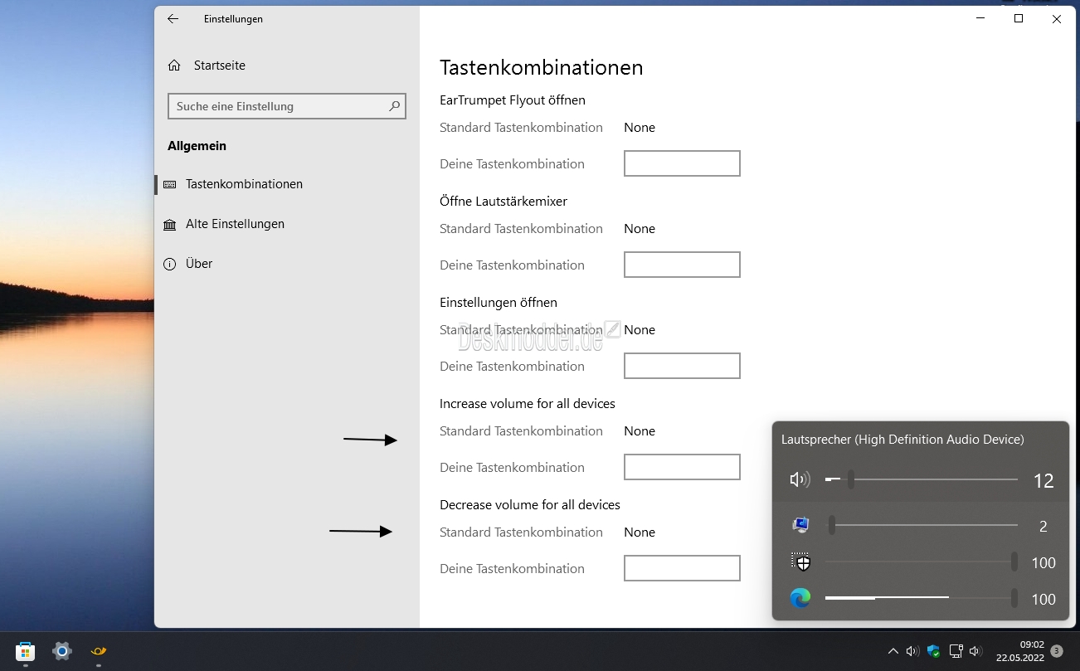Click the taskbar clock showing 09:02
Screen dimensions: 1080x671
coord(1019,651)
